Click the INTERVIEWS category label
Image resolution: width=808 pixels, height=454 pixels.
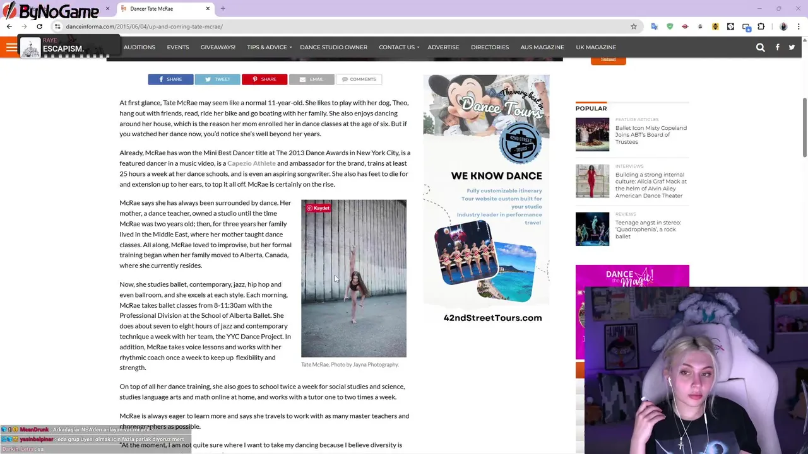click(629, 166)
